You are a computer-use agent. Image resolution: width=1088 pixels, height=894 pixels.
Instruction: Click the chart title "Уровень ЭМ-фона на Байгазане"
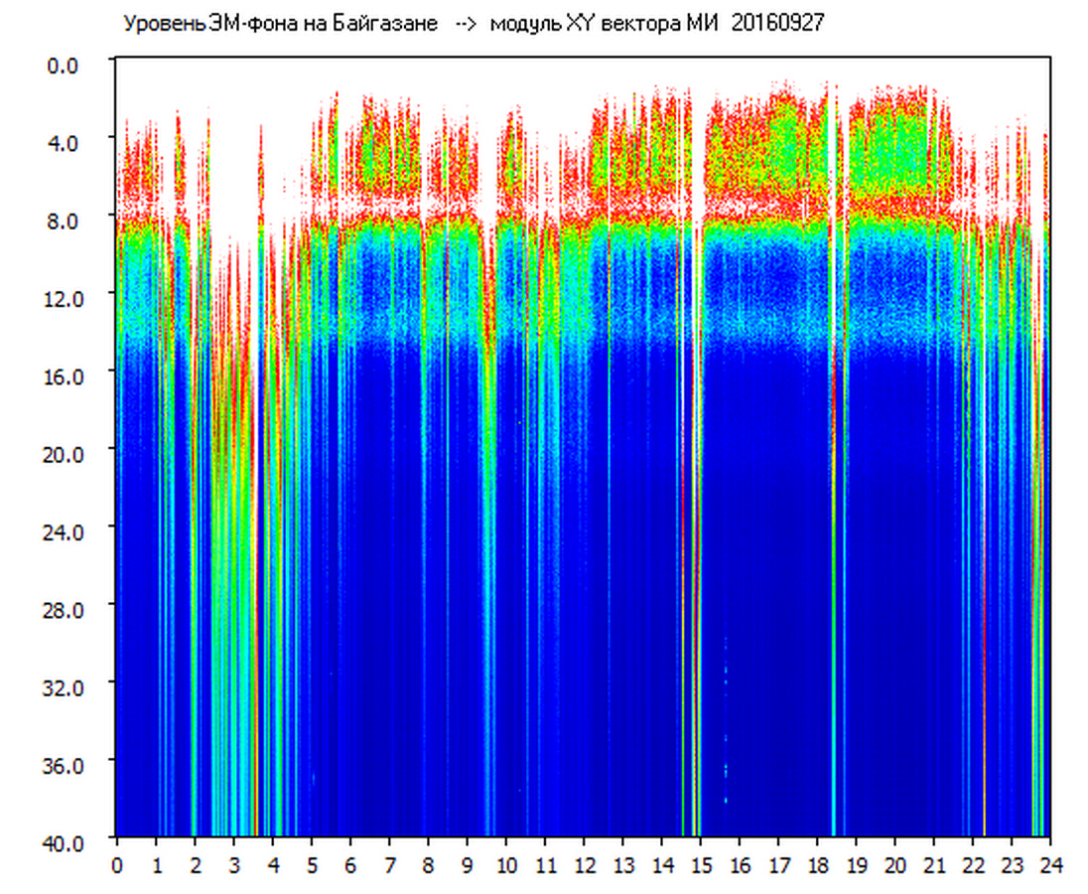[x=280, y=25]
